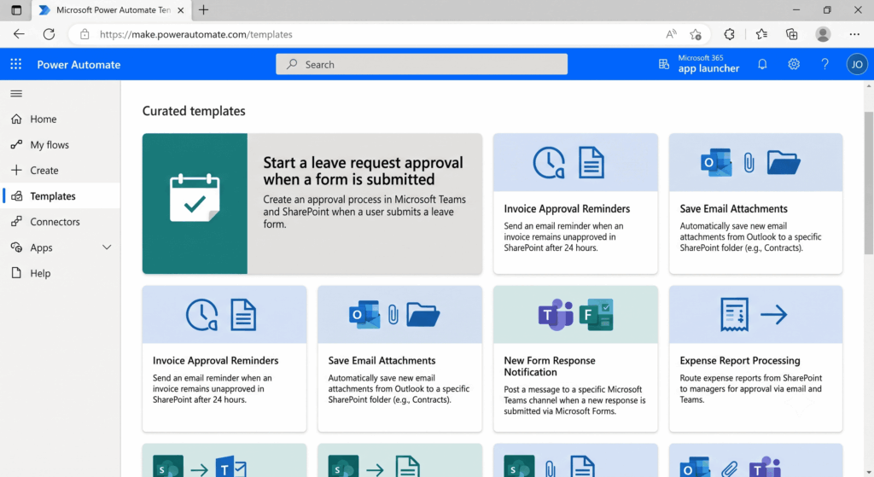Open the JO account profile avatar
This screenshot has width=874, height=477.
857,64
